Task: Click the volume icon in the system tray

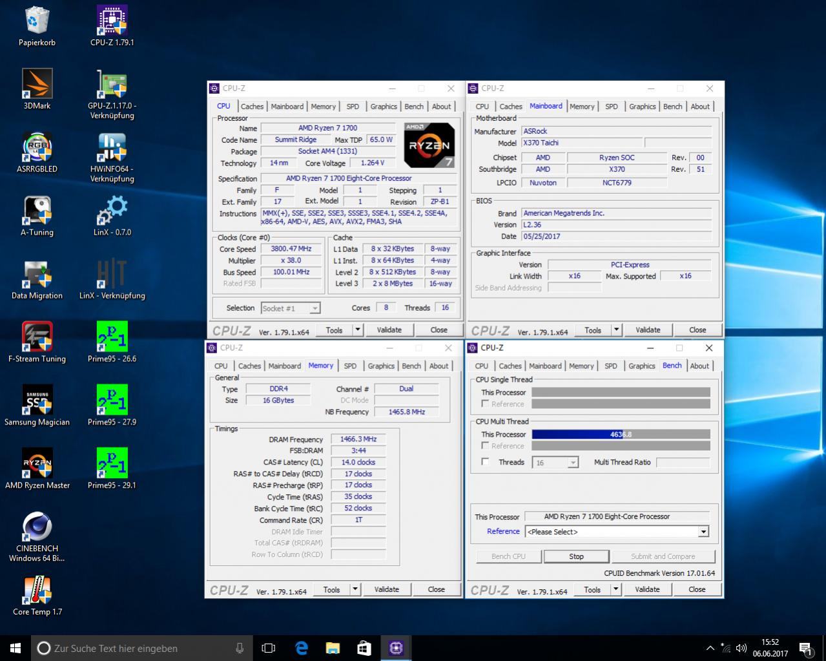Action: point(741,648)
